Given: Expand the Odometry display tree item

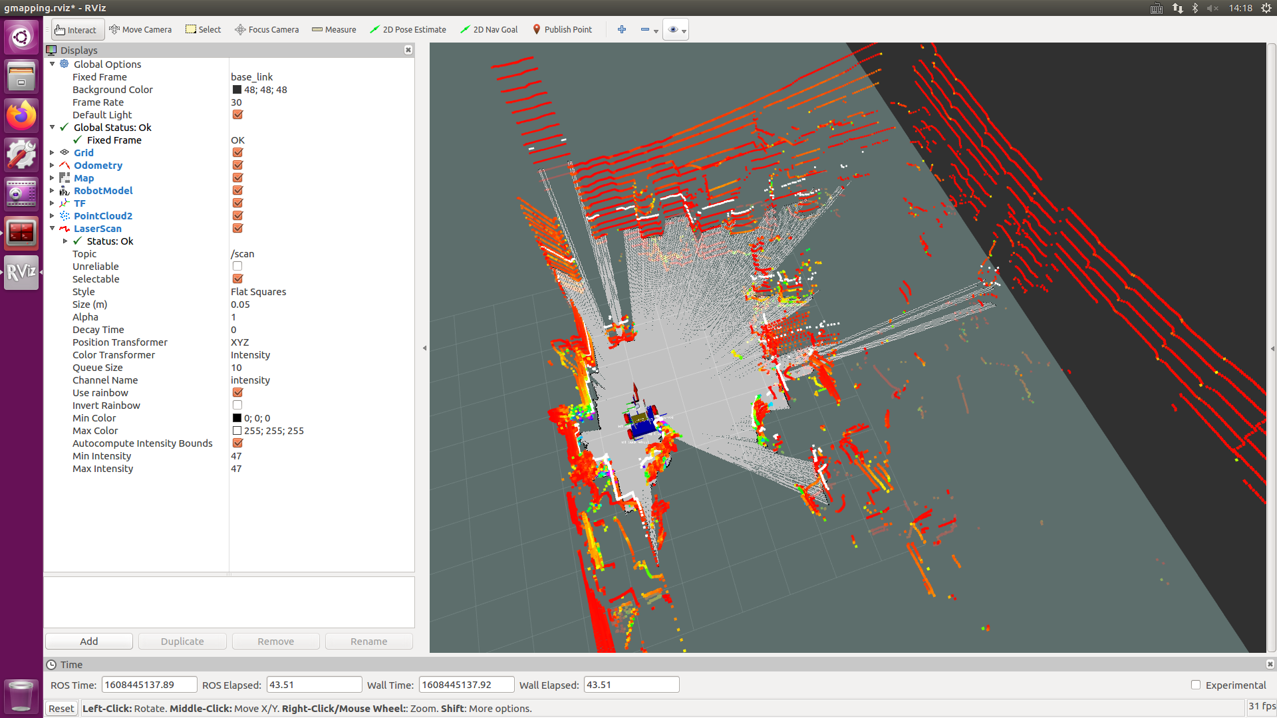Looking at the screenshot, I should pyautogui.click(x=52, y=166).
